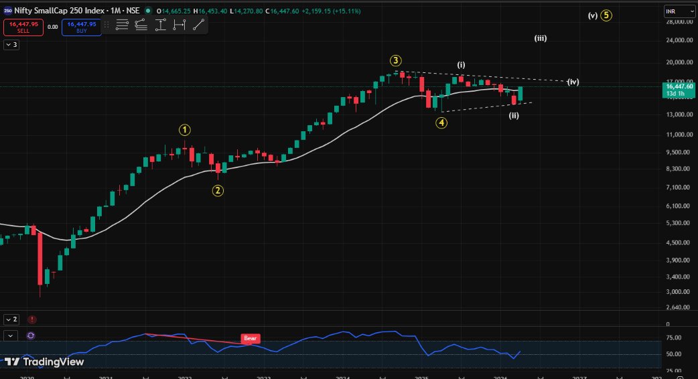Viewport: 698px width, 379px height.
Task: Click the open value 14,665.25
Action: 176,11
